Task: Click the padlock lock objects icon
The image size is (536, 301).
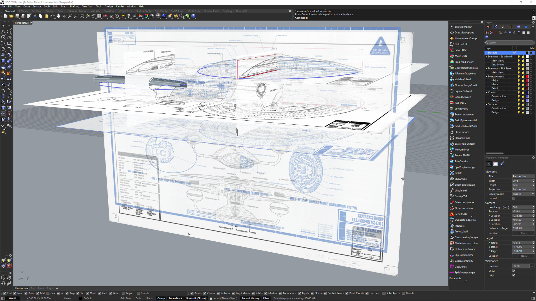Action: [x=135, y=16]
